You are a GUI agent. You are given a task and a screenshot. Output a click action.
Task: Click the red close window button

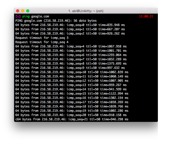(x=18, y=11)
